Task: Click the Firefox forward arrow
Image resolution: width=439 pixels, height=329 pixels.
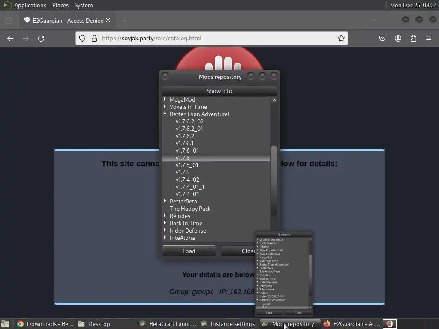Action: [26, 38]
